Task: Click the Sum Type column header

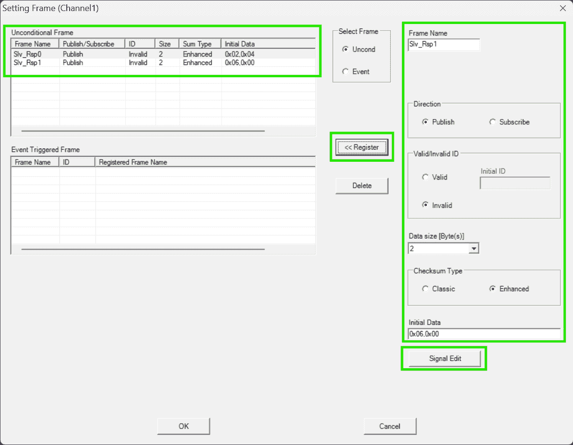Action: (200, 44)
